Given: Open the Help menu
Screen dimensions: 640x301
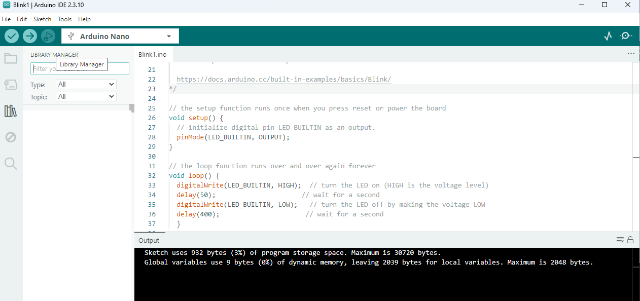Looking at the screenshot, I should click(84, 19).
